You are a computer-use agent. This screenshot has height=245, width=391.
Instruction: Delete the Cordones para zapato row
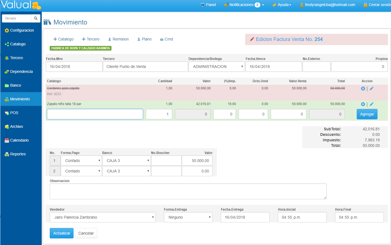coord(363,89)
